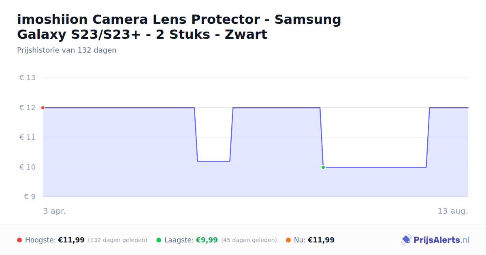
Task: Click the € 12 axis label
Action: coord(28,108)
